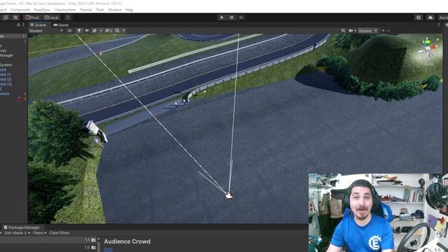This screenshot has height=252, width=448.
Task: Toggle scene effects icon
Action: [x=94, y=31]
